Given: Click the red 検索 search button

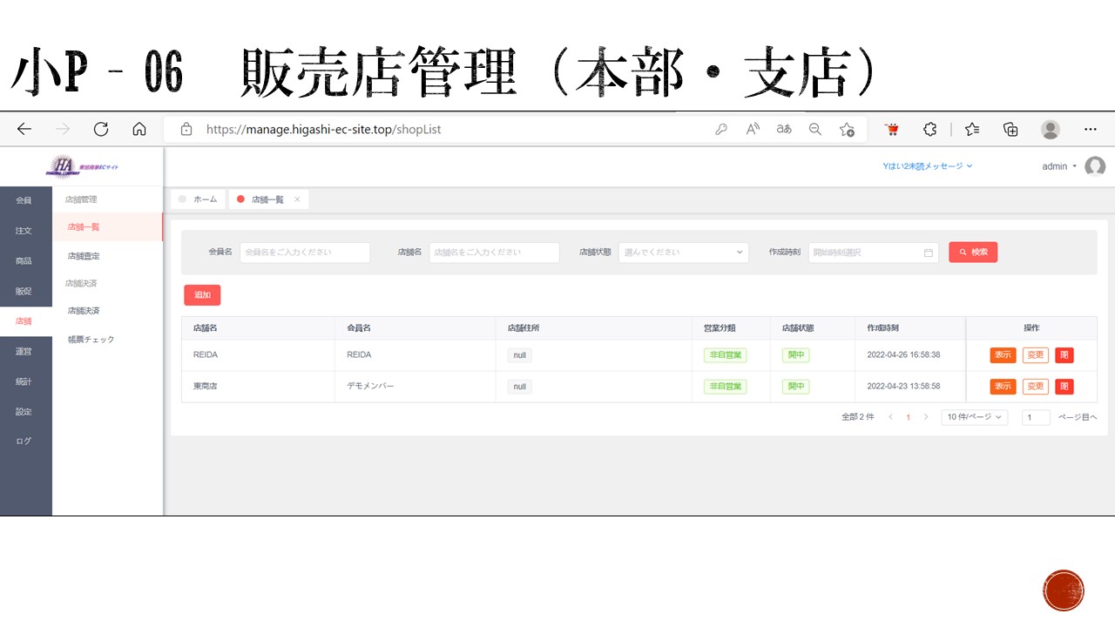Looking at the screenshot, I should (x=973, y=253).
